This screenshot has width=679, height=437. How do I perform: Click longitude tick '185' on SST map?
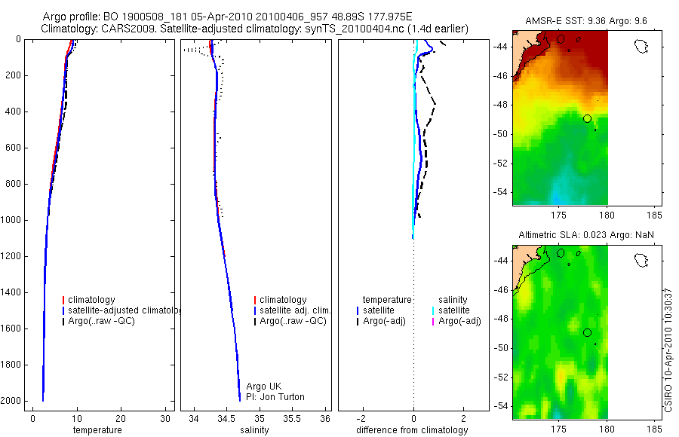[x=654, y=215]
